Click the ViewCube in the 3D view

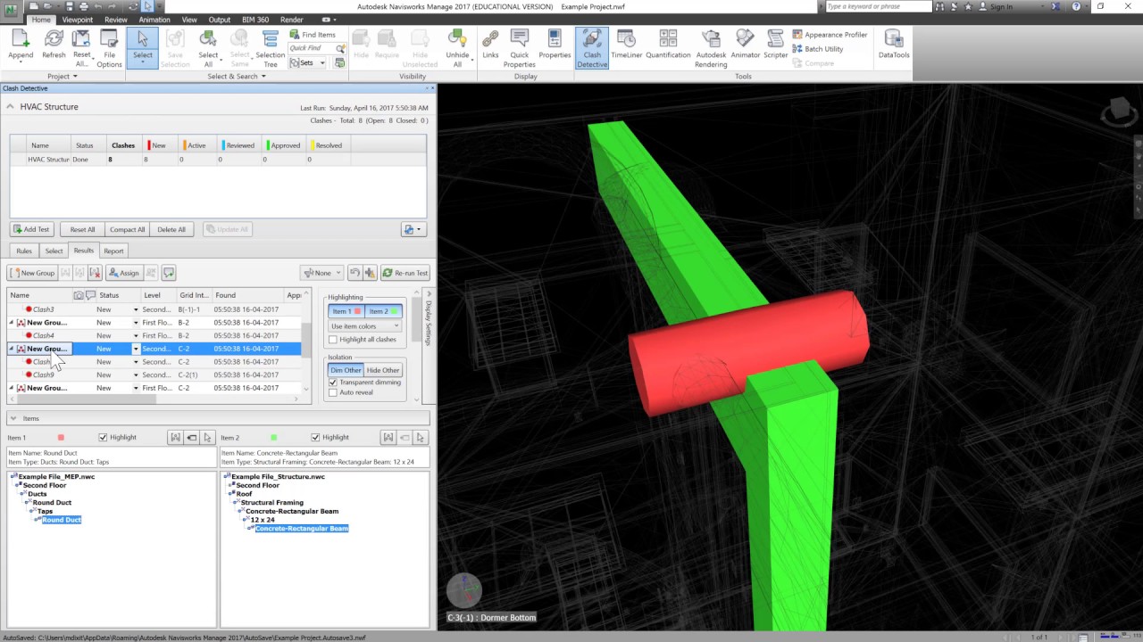1117,112
